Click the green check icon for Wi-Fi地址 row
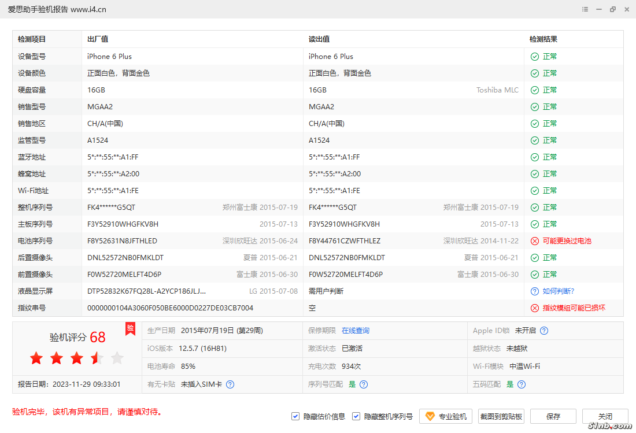 [535, 191]
